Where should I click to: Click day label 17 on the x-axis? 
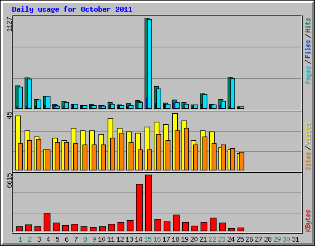click(166, 239)
